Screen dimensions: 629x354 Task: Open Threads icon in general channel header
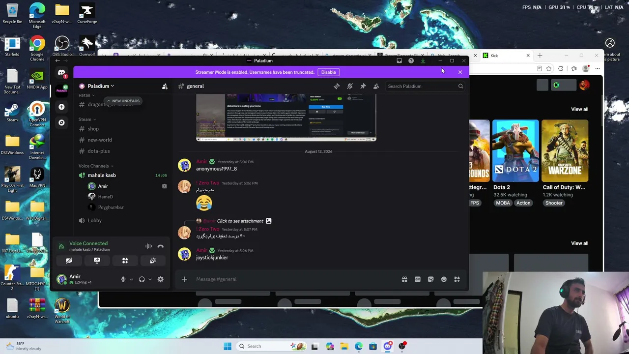click(x=337, y=86)
